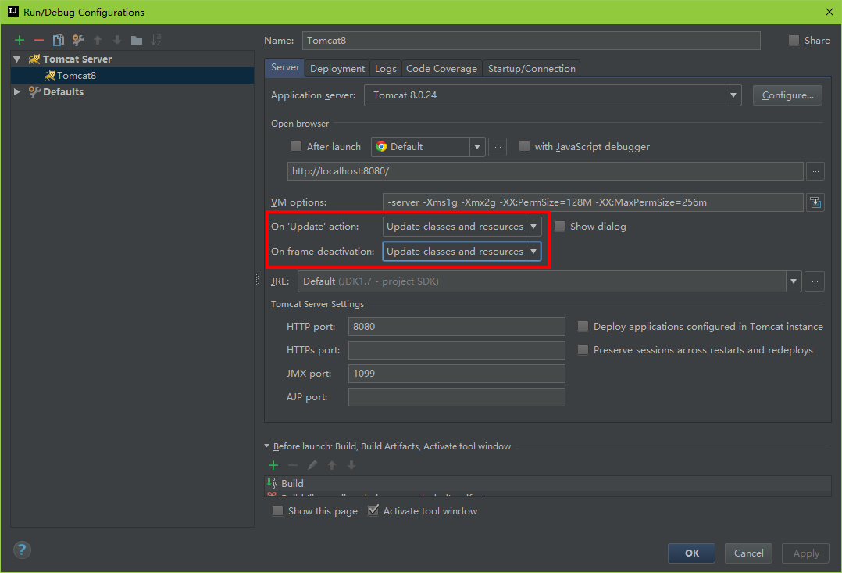Click the help question mark icon
Screen dimensions: 842x573
tap(23, 549)
